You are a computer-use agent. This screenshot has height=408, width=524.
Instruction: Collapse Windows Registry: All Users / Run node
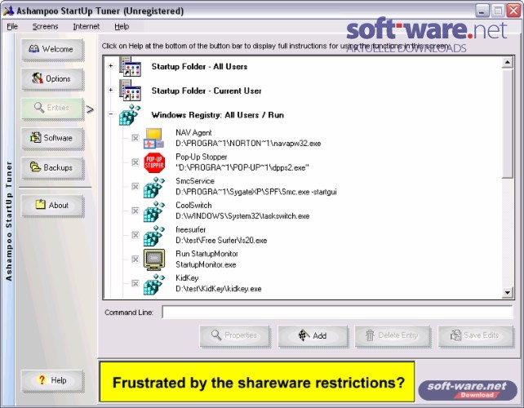111,114
